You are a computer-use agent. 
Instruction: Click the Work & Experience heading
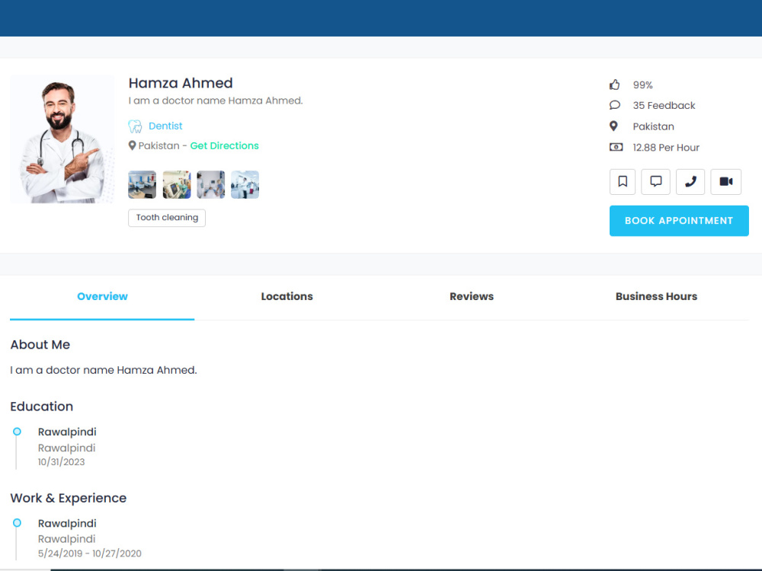pos(68,498)
